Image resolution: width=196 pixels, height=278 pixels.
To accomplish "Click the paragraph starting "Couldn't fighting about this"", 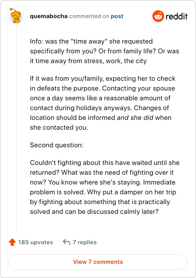I will pos(105,187).
